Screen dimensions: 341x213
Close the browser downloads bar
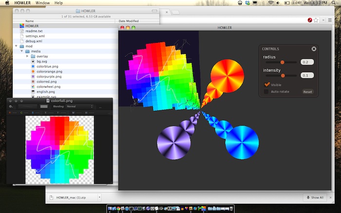click(x=331, y=197)
